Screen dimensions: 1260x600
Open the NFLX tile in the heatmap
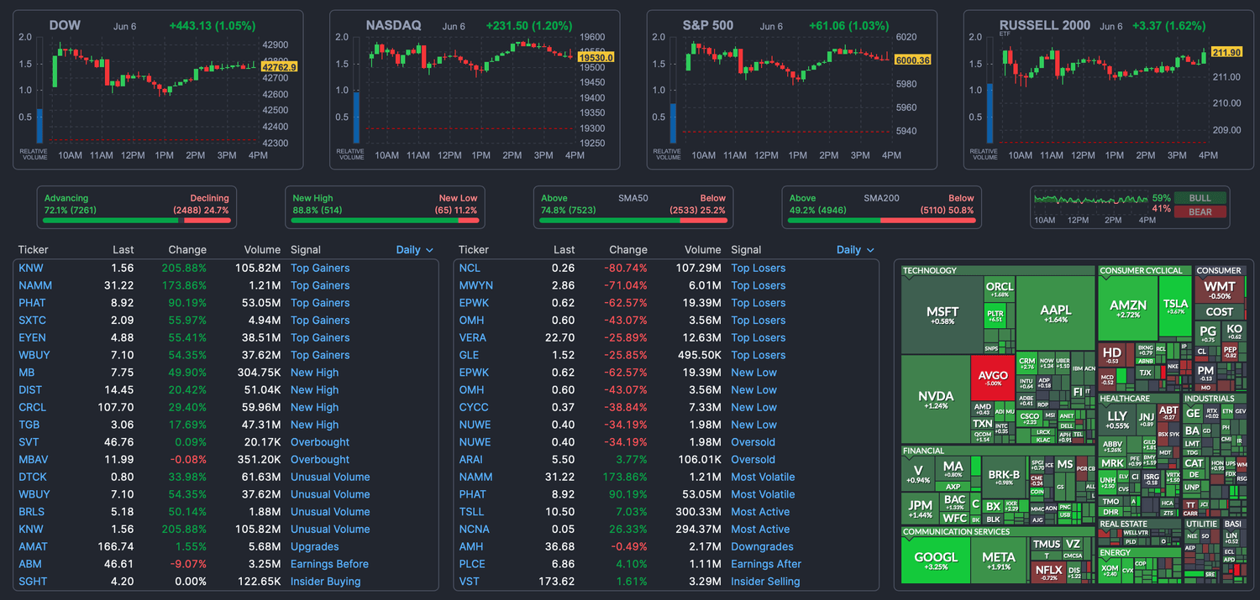point(1048,572)
